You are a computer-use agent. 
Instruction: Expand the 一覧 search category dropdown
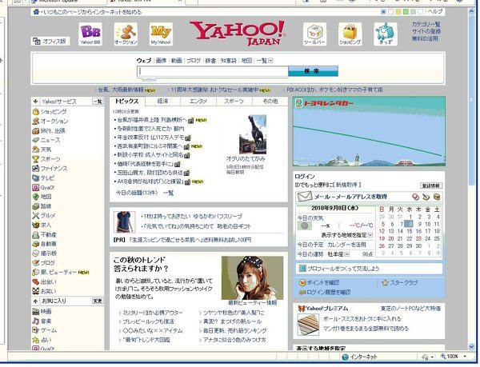tap(270, 61)
